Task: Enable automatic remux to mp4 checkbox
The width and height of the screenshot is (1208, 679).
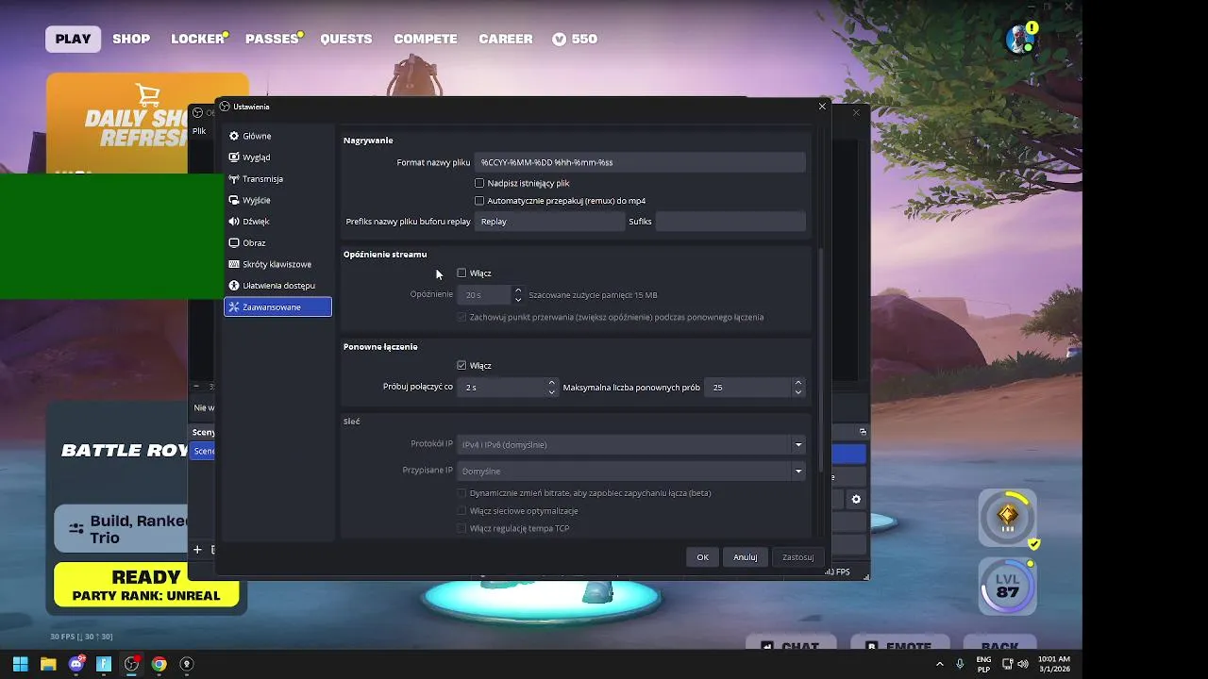Action: (479, 201)
